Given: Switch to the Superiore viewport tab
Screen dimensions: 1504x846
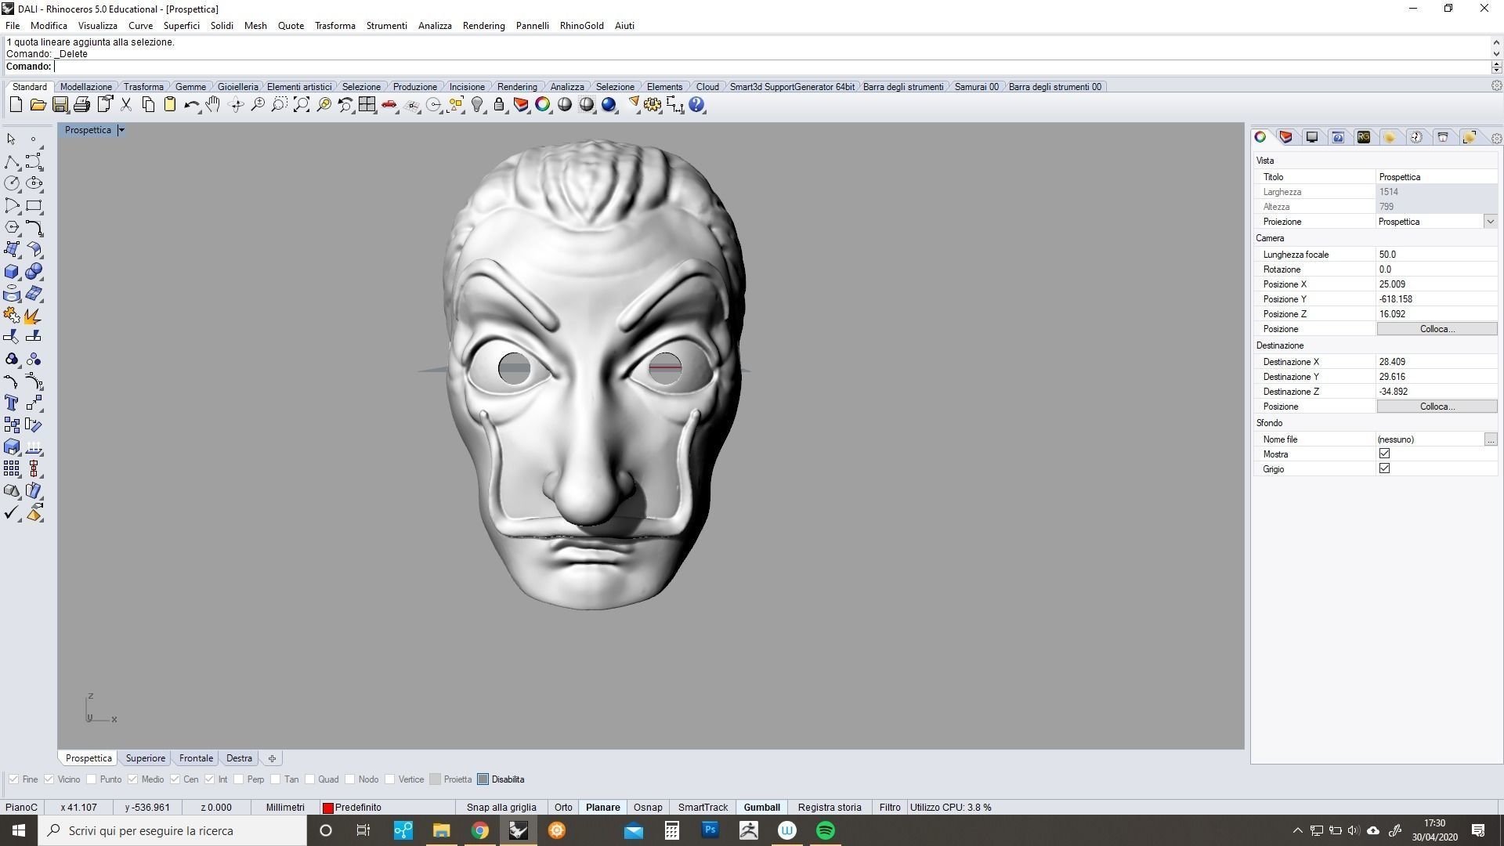Looking at the screenshot, I should tap(146, 758).
